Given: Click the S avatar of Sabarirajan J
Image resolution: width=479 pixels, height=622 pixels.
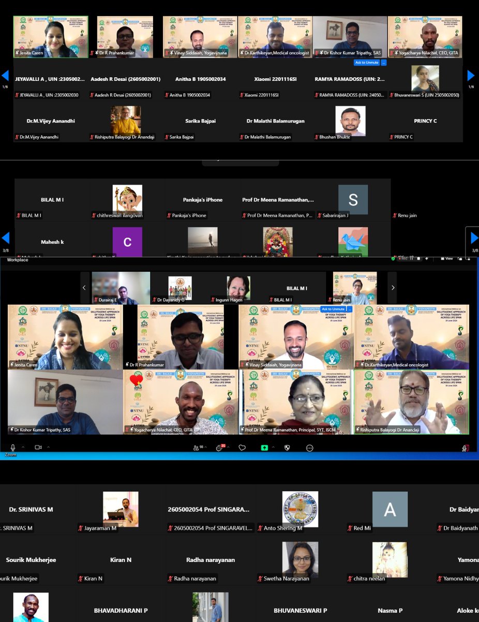Looking at the screenshot, I should [x=353, y=200].
